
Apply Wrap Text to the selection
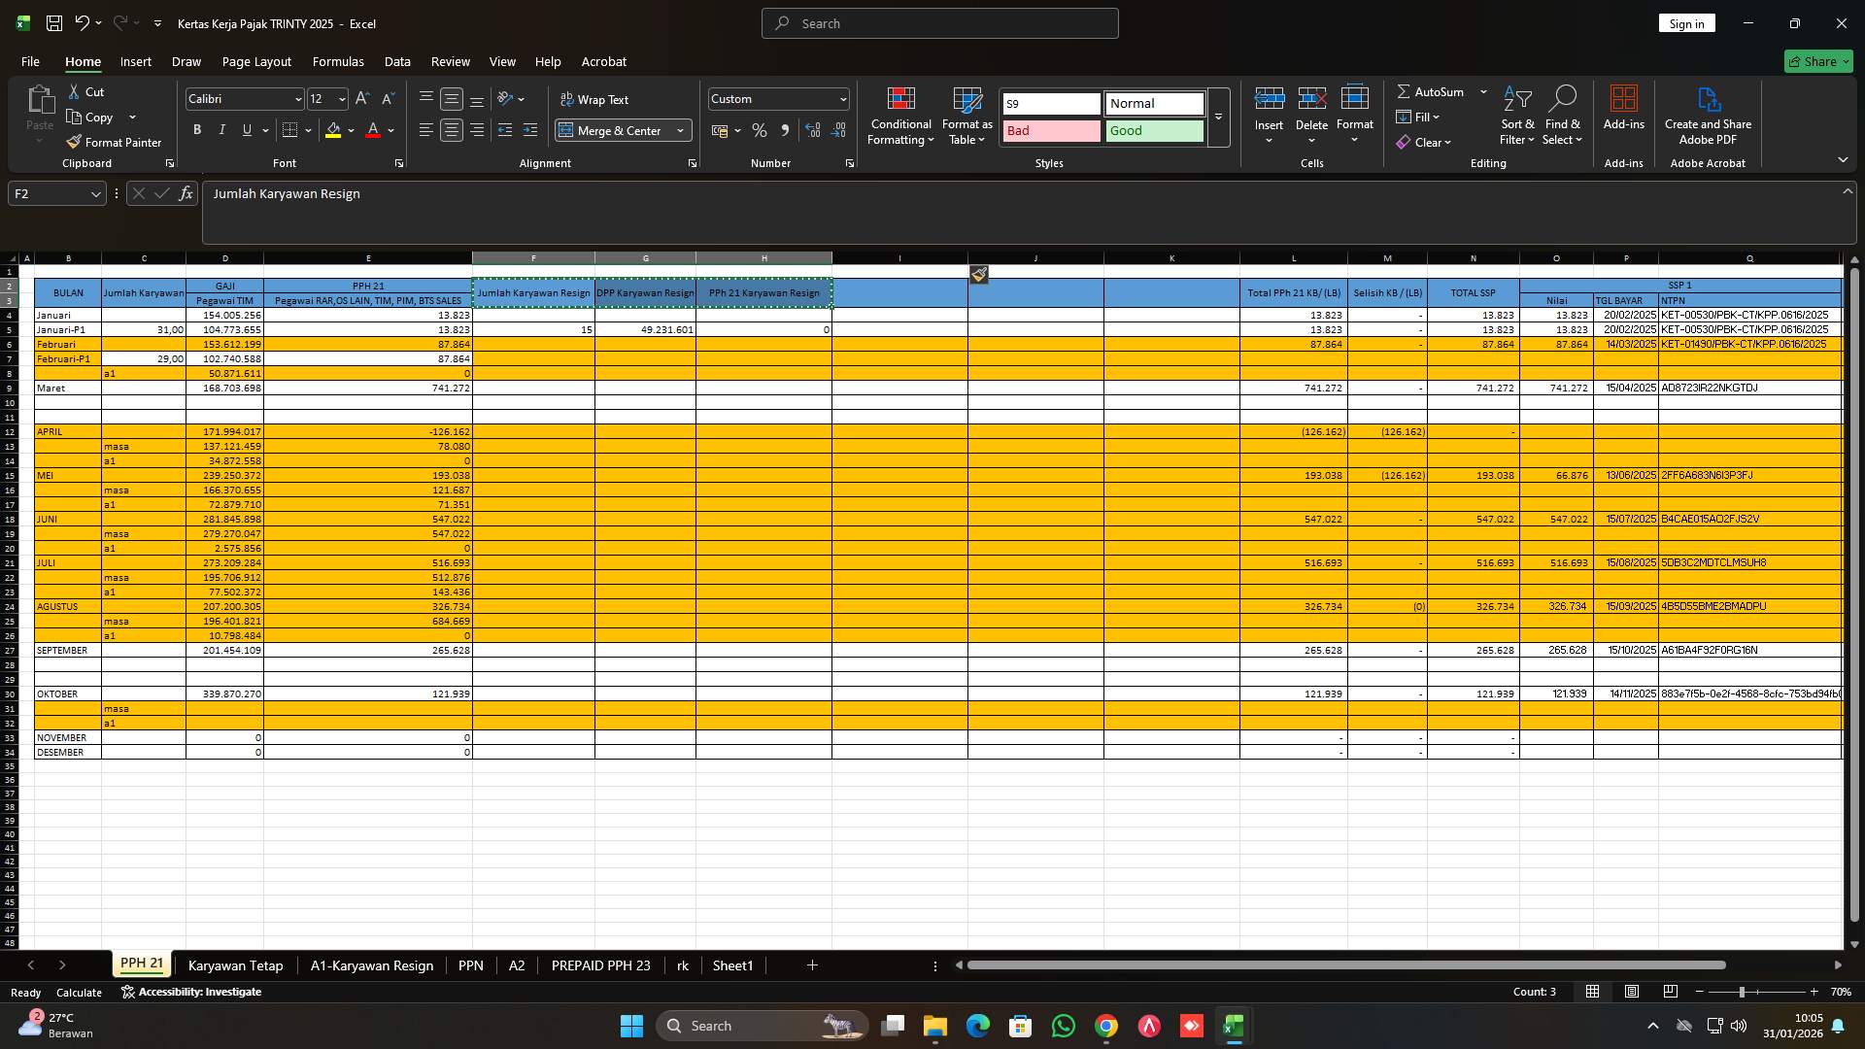[x=594, y=99]
